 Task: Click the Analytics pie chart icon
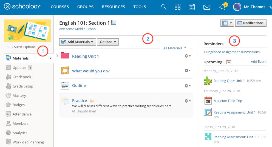tap(8, 132)
